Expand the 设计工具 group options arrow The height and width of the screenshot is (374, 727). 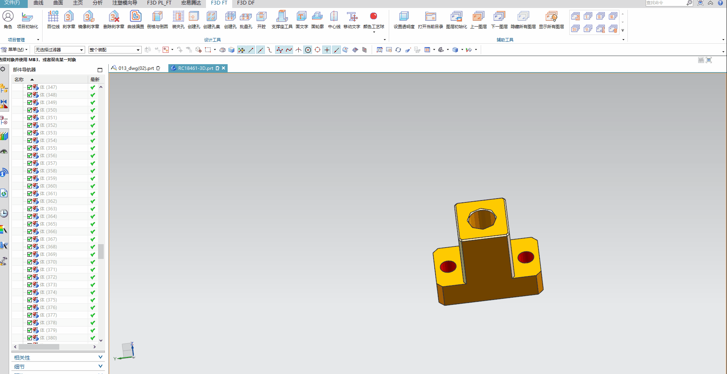pos(385,40)
